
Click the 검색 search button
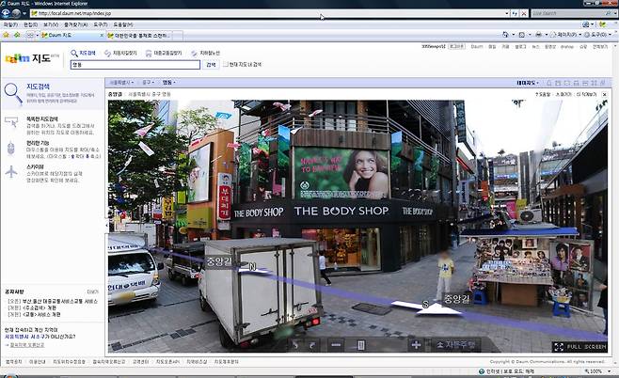point(211,65)
